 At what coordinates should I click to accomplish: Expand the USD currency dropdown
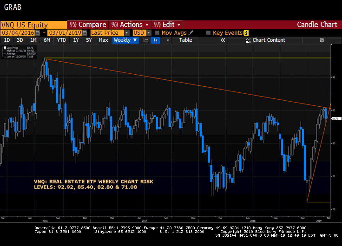pos(149,33)
